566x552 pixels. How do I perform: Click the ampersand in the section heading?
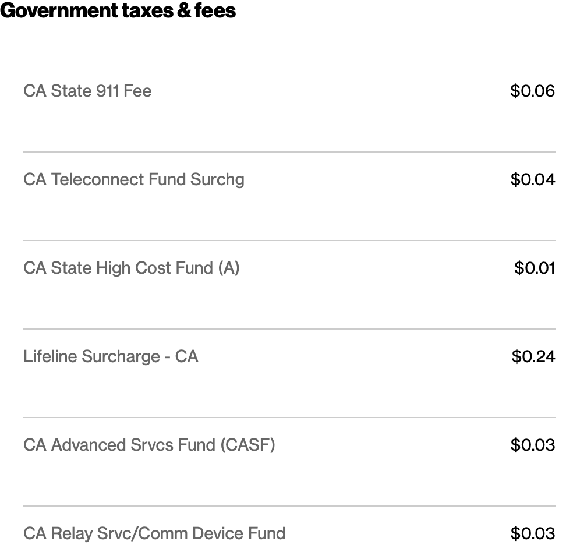pyautogui.click(x=184, y=10)
